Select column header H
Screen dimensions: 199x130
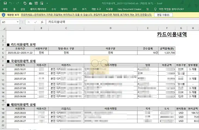click(193, 28)
